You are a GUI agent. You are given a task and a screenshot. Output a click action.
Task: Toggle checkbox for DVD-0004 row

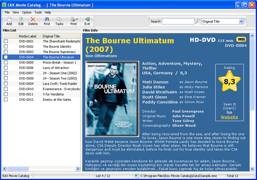6,57
